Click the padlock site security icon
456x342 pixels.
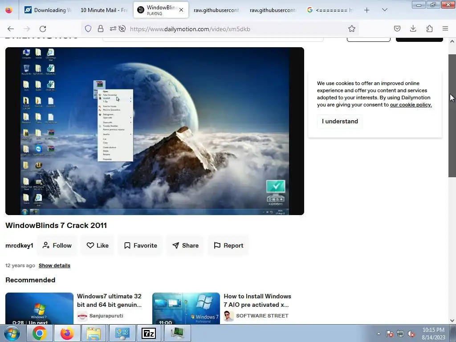(101, 28)
